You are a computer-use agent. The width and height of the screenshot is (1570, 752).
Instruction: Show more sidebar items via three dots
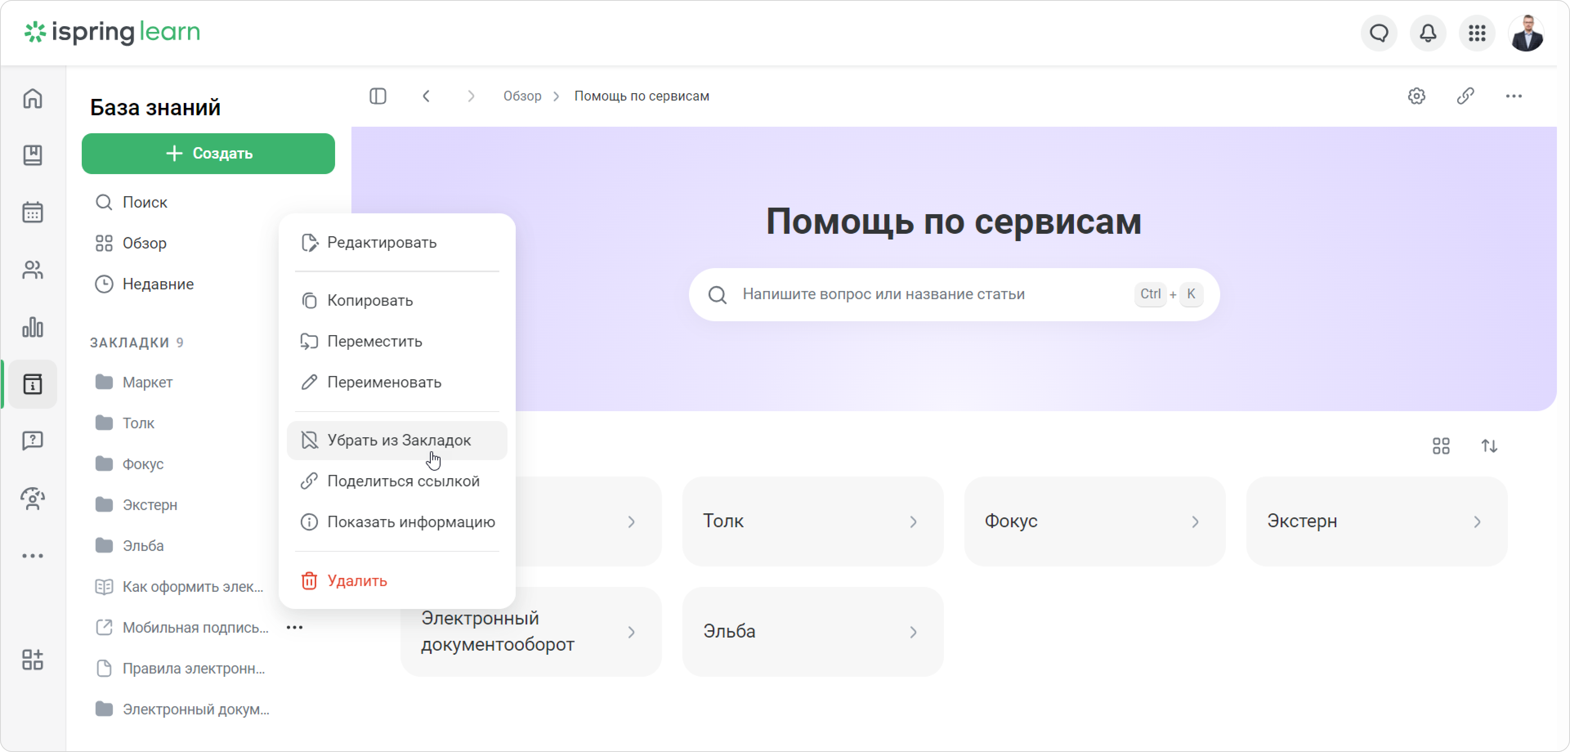33,556
